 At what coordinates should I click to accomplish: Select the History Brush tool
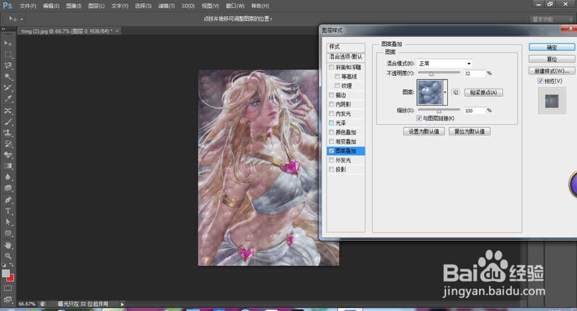click(x=8, y=144)
